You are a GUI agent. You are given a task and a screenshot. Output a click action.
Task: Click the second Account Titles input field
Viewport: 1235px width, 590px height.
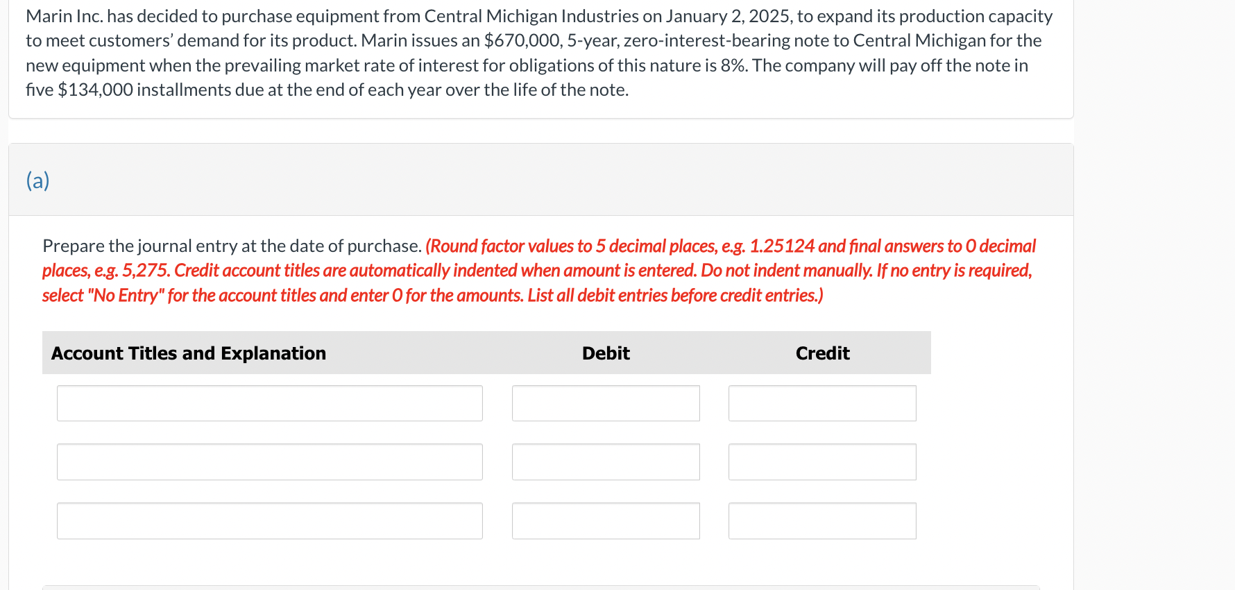(269, 462)
